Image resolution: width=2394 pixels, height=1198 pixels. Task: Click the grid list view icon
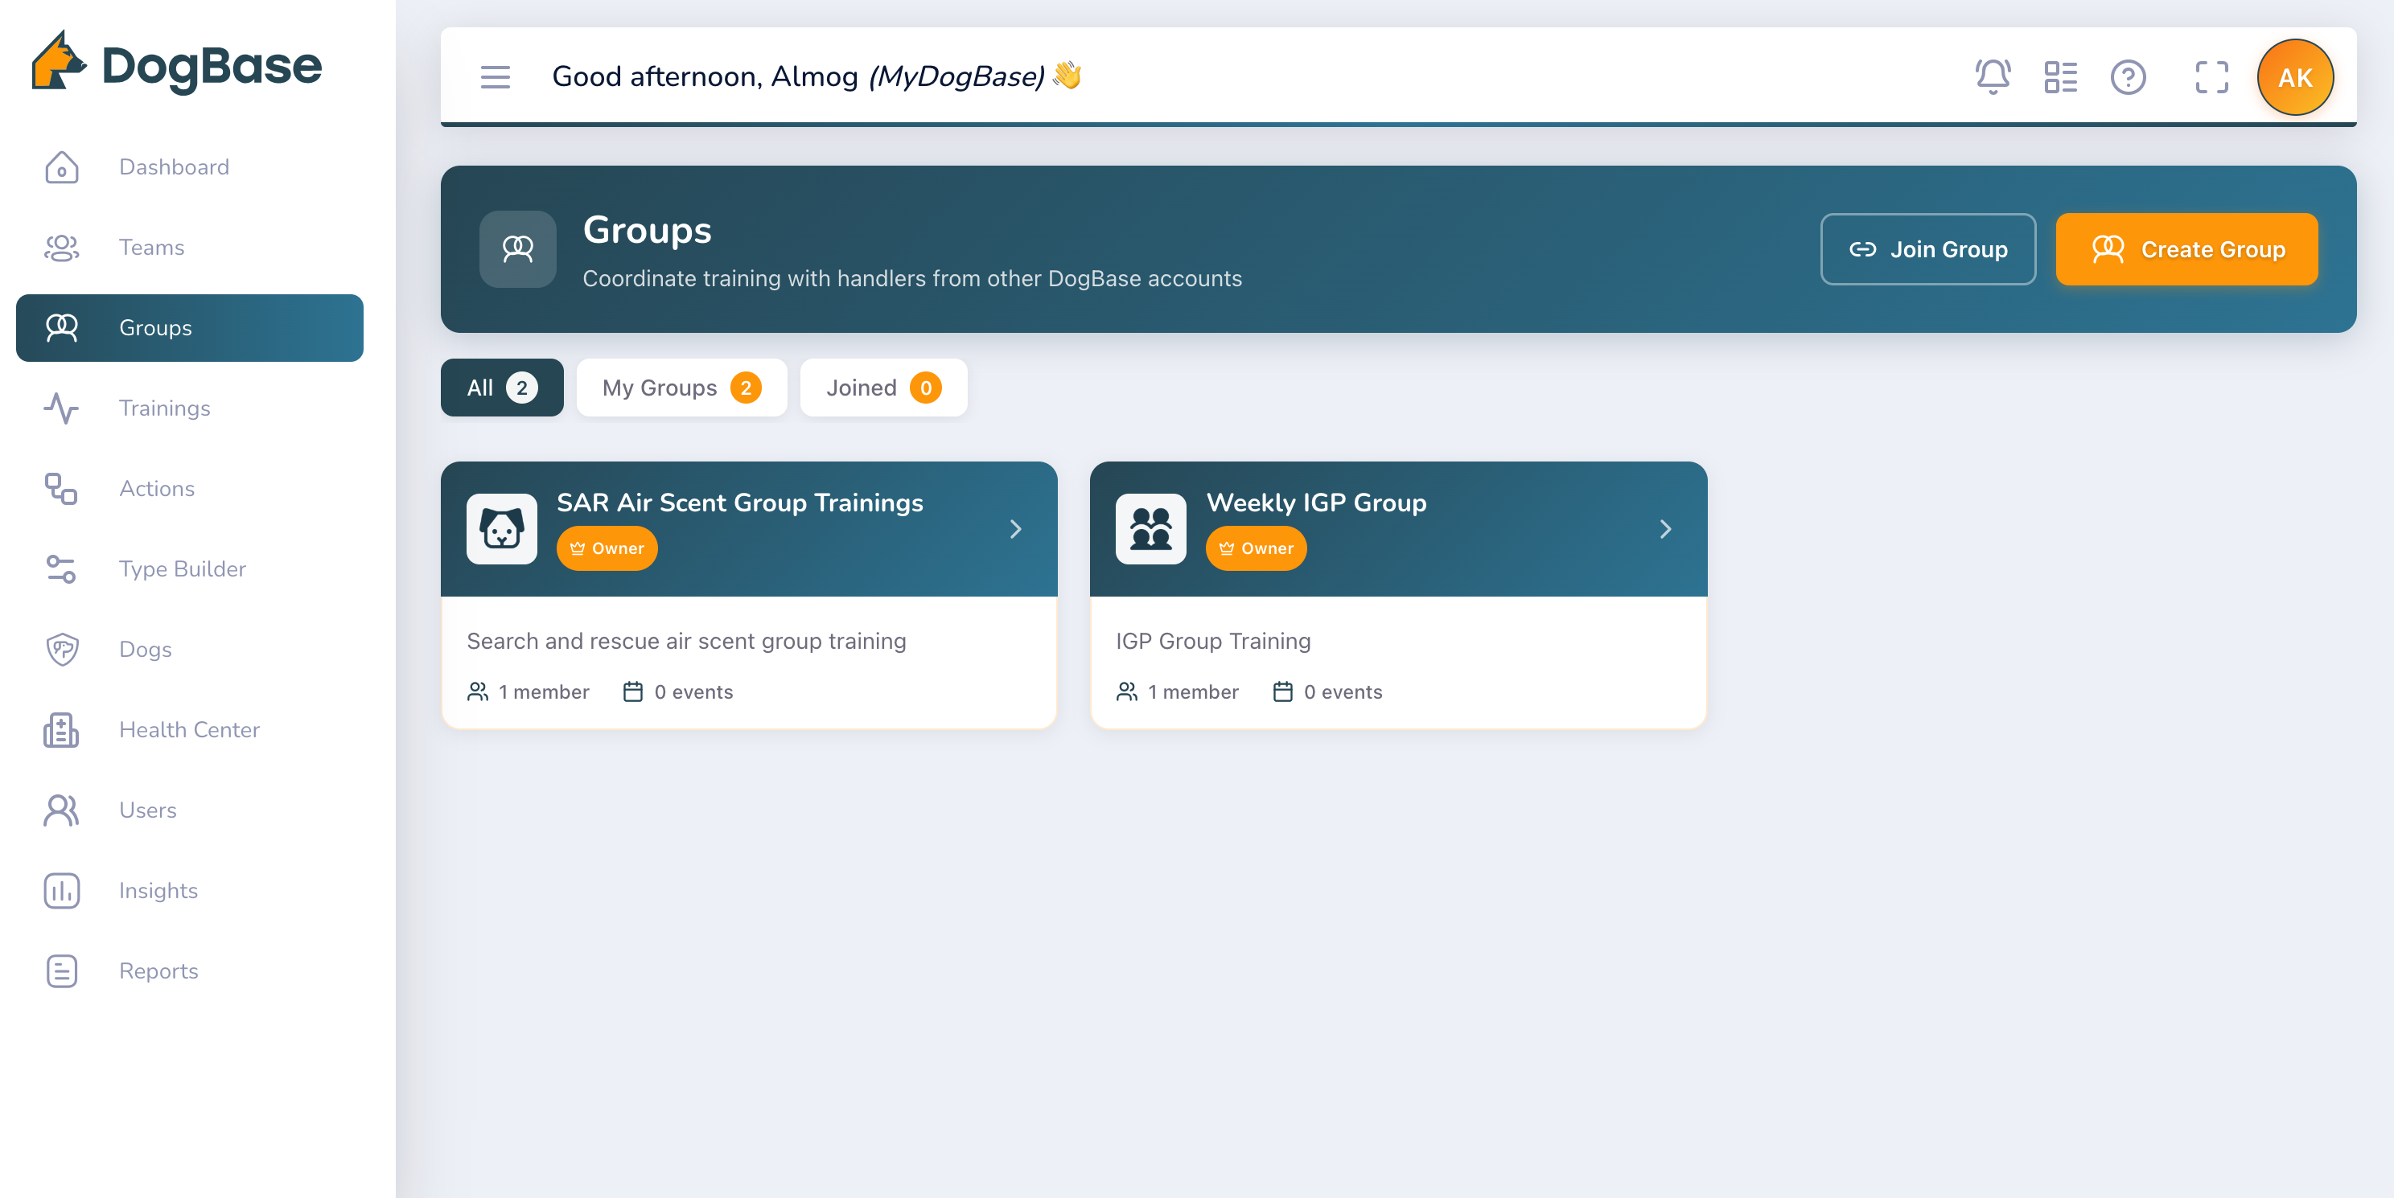2059,77
